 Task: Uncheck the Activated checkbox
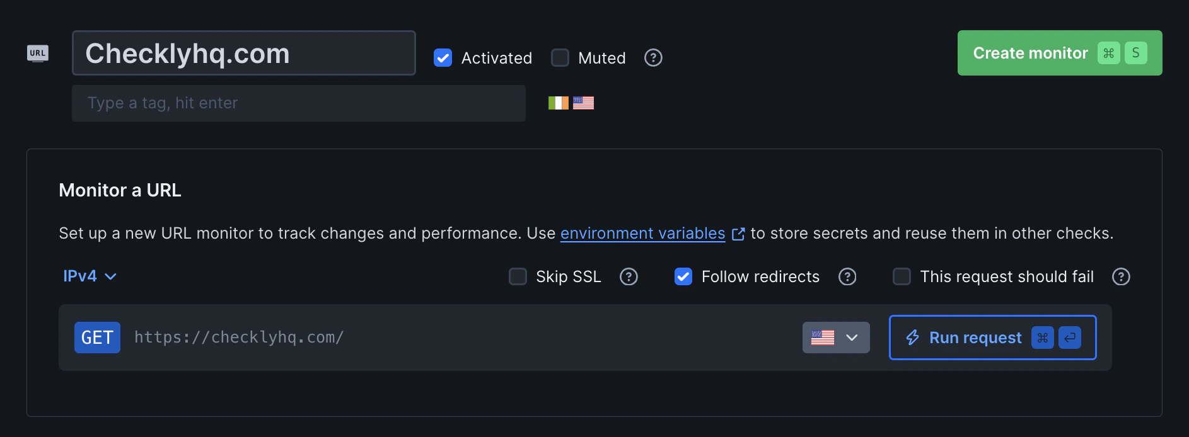(x=443, y=57)
